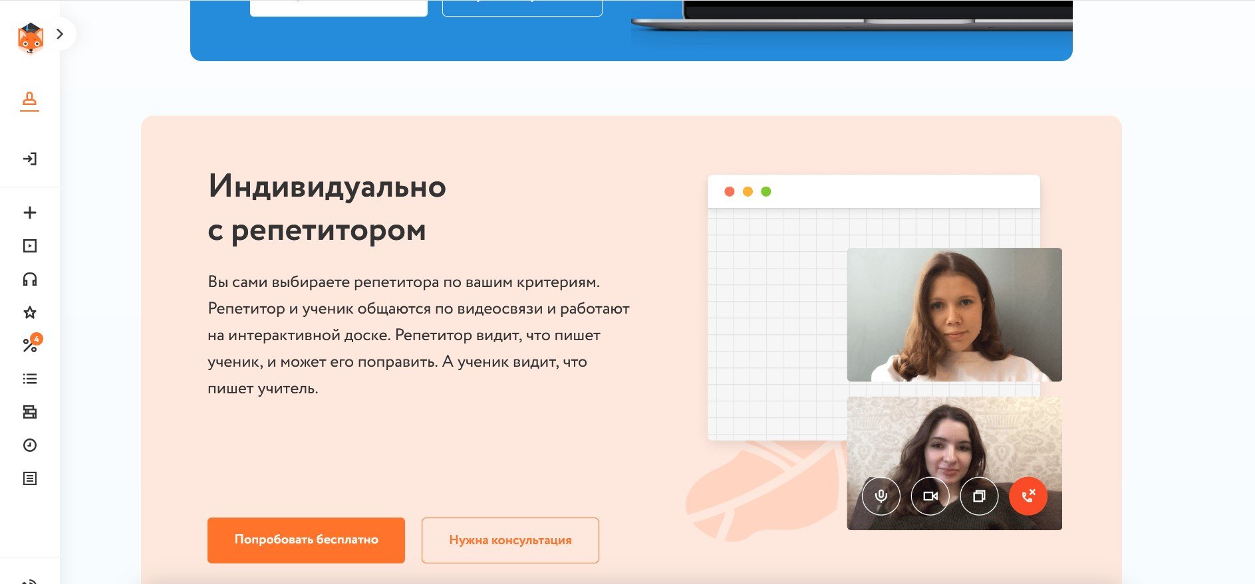Viewport: 1255px width, 584px height.
Task: Open the document news icon in sidebar
Action: [29, 478]
